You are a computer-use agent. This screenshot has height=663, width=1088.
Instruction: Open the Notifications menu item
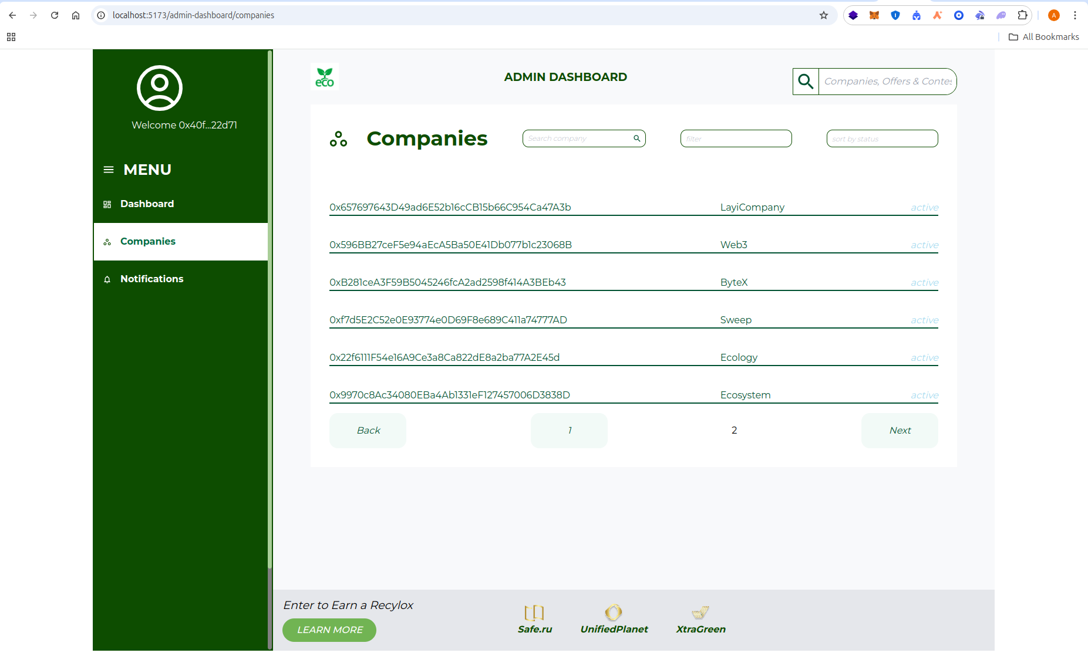(x=181, y=279)
